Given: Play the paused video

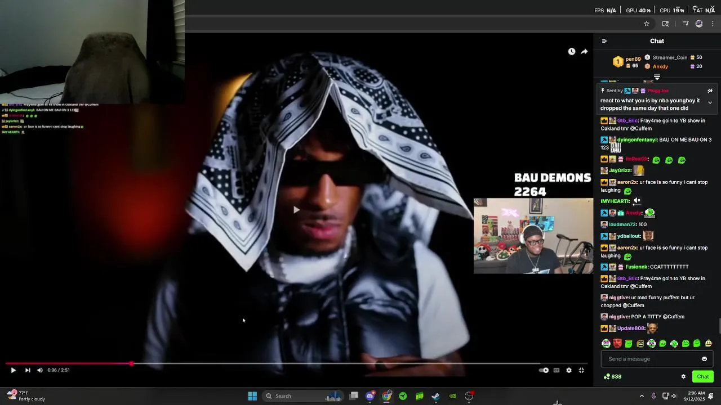Looking at the screenshot, I should (13, 370).
